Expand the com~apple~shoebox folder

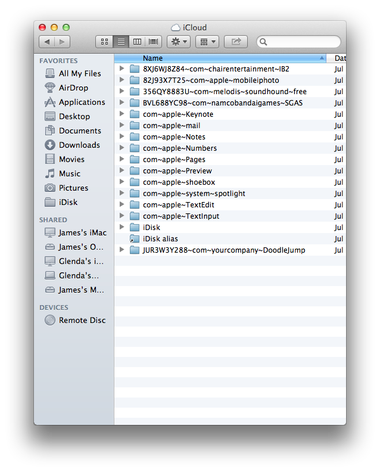pyautogui.click(x=122, y=182)
